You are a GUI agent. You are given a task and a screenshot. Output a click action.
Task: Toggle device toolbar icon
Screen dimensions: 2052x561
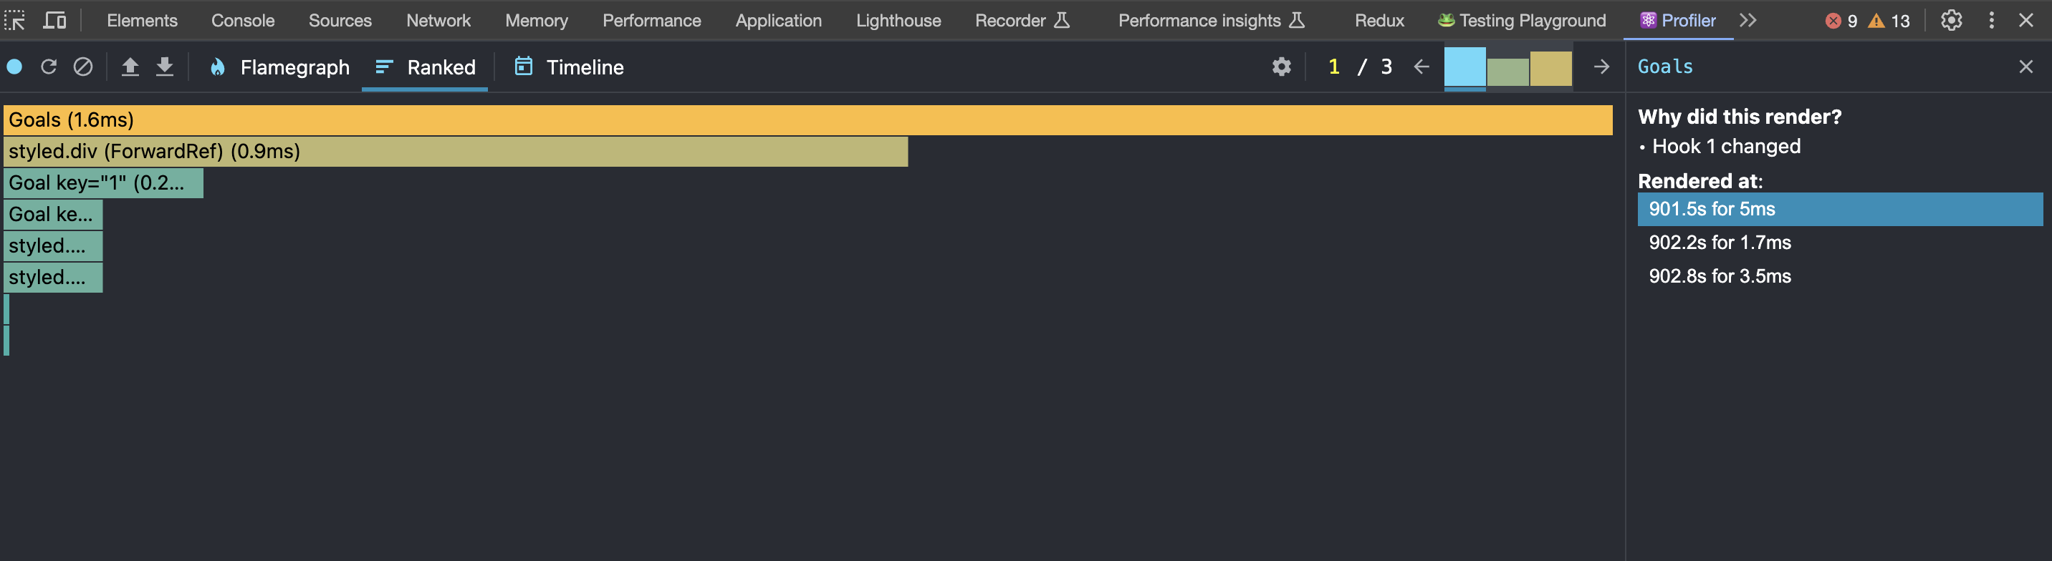click(x=54, y=21)
